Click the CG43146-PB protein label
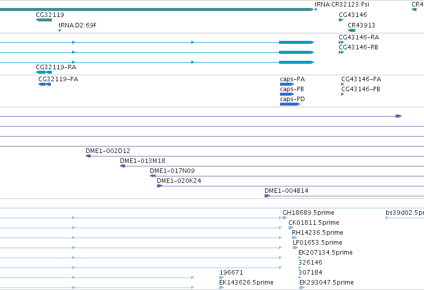 click(361, 89)
